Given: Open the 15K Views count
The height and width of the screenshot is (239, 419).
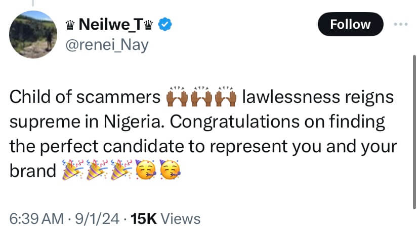Looking at the screenshot, I should click(165, 219).
